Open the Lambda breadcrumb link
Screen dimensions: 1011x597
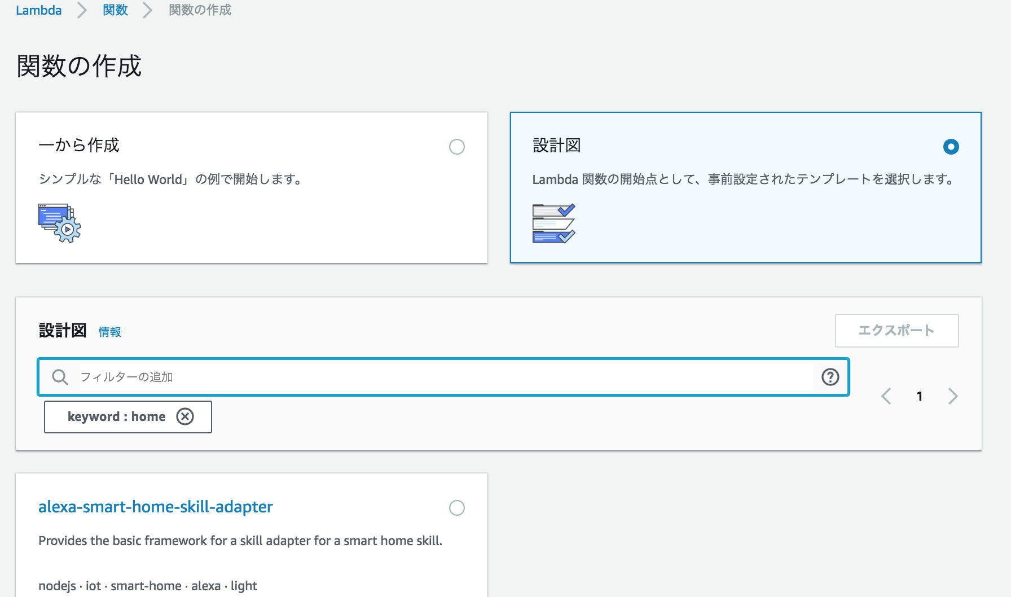tap(38, 10)
